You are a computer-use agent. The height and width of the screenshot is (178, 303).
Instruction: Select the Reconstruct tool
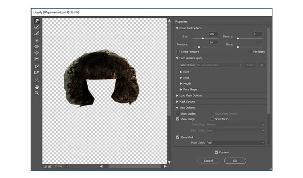(37, 27)
